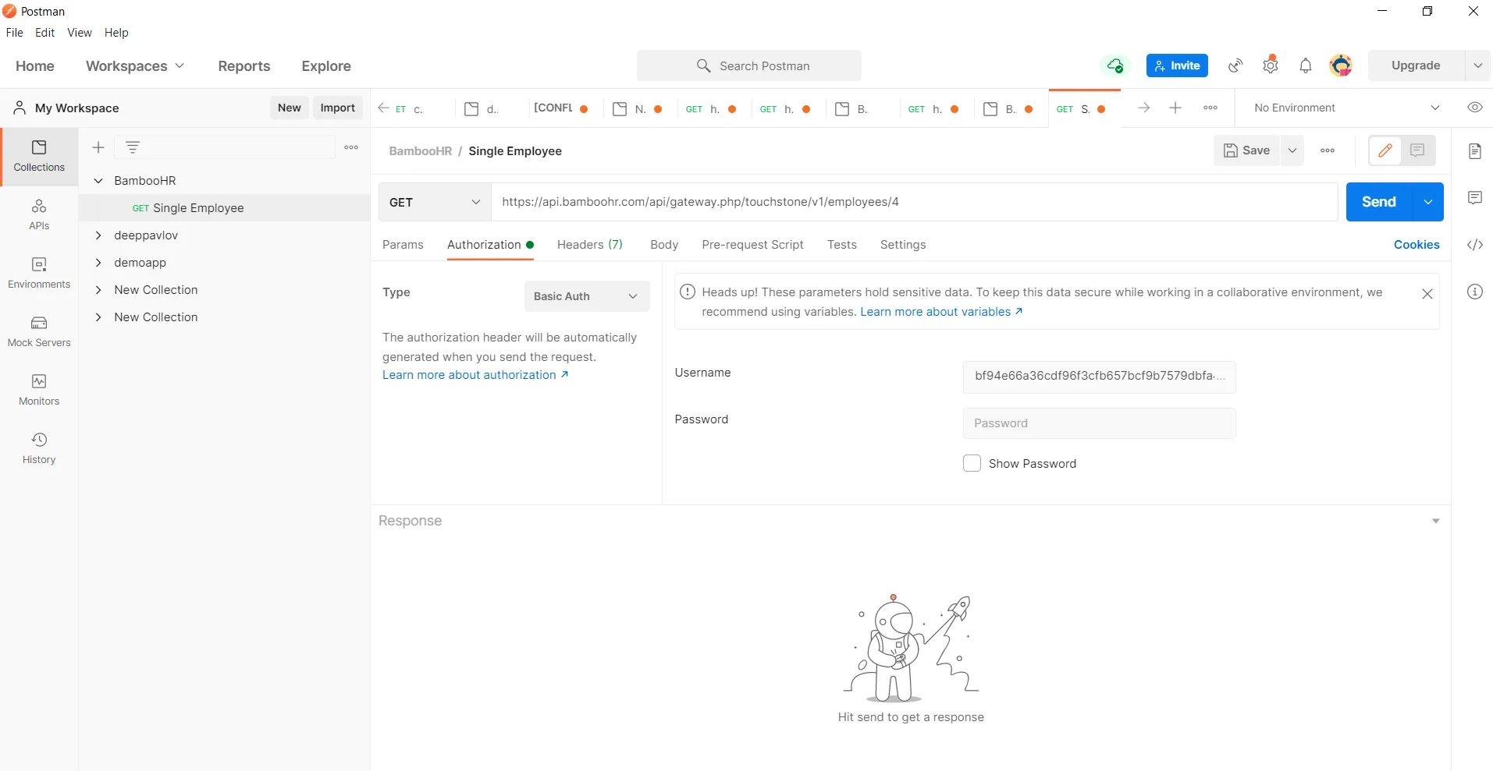
Task: Open the Send options dropdown arrow
Action: pos(1428,202)
